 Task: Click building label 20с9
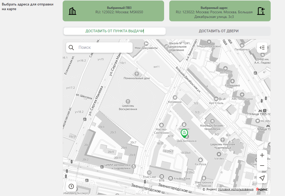(x=111, y=152)
